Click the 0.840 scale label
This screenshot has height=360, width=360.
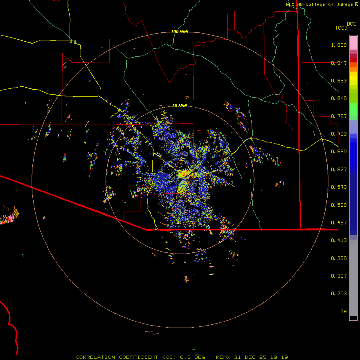tap(339, 98)
